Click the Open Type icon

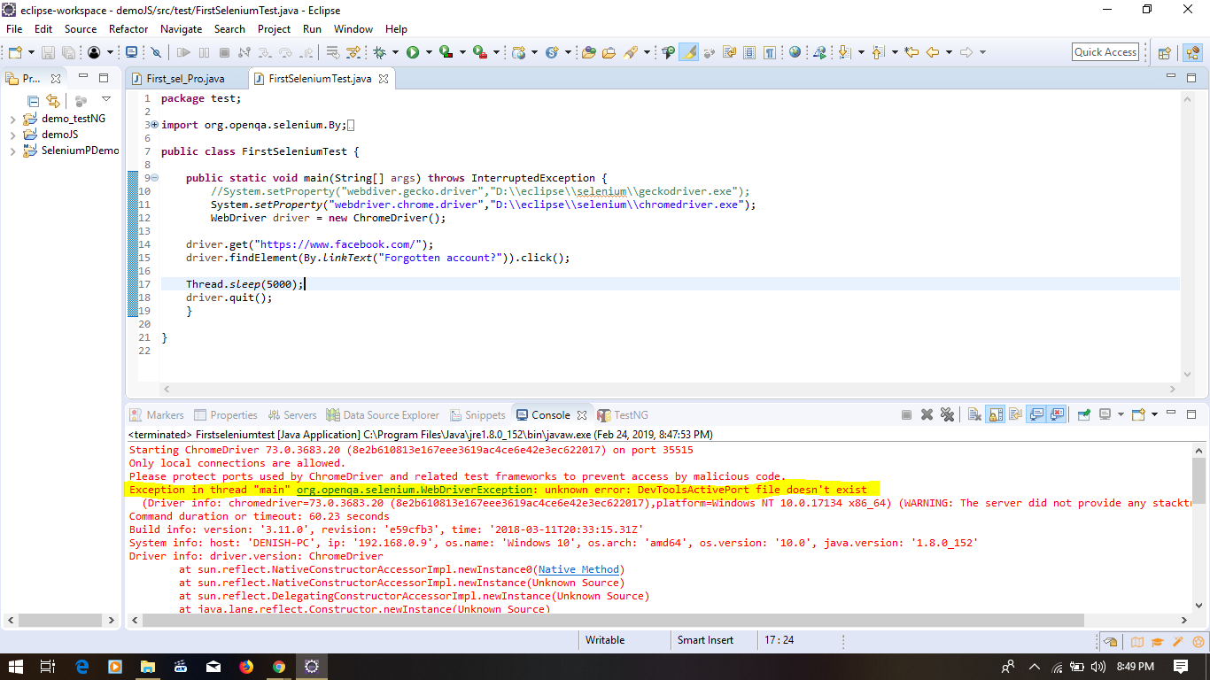click(x=589, y=52)
